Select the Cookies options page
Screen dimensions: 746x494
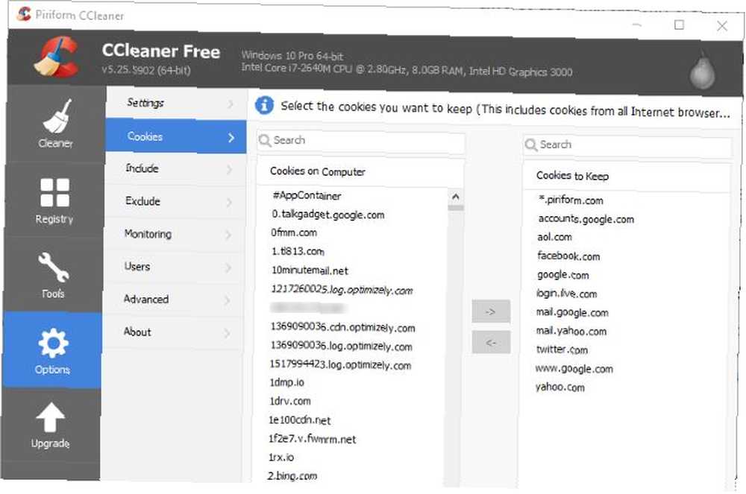tap(175, 136)
